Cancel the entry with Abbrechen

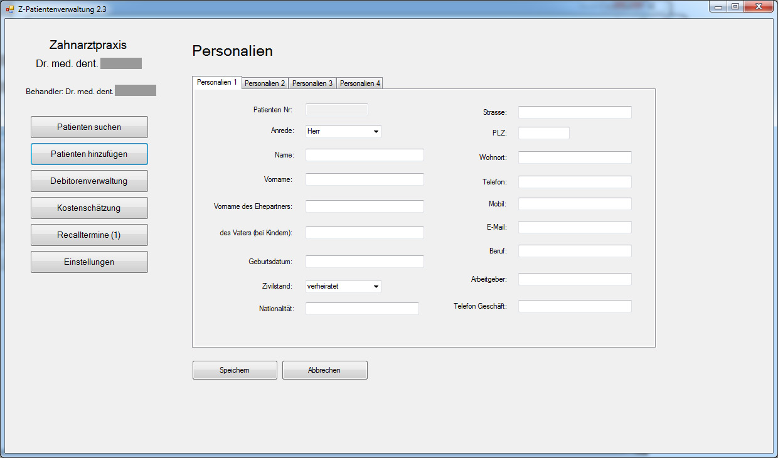click(324, 370)
